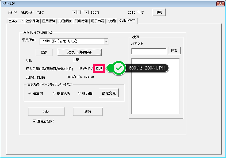
Task: Click the zoom scrollbar left arrow
Action: point(74,12)
